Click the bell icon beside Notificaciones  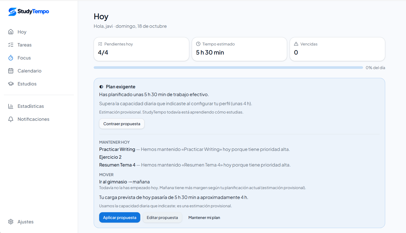[11, 119]
